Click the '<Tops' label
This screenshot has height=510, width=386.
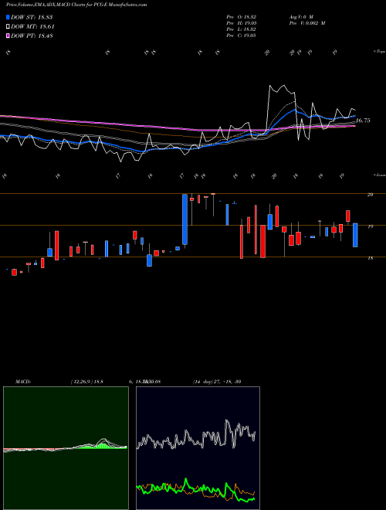tap(379, 52)
